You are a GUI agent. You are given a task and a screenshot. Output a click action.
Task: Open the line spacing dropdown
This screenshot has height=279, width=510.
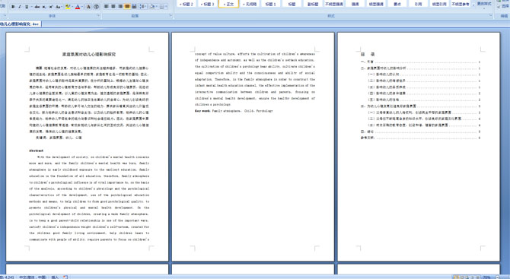143,7
